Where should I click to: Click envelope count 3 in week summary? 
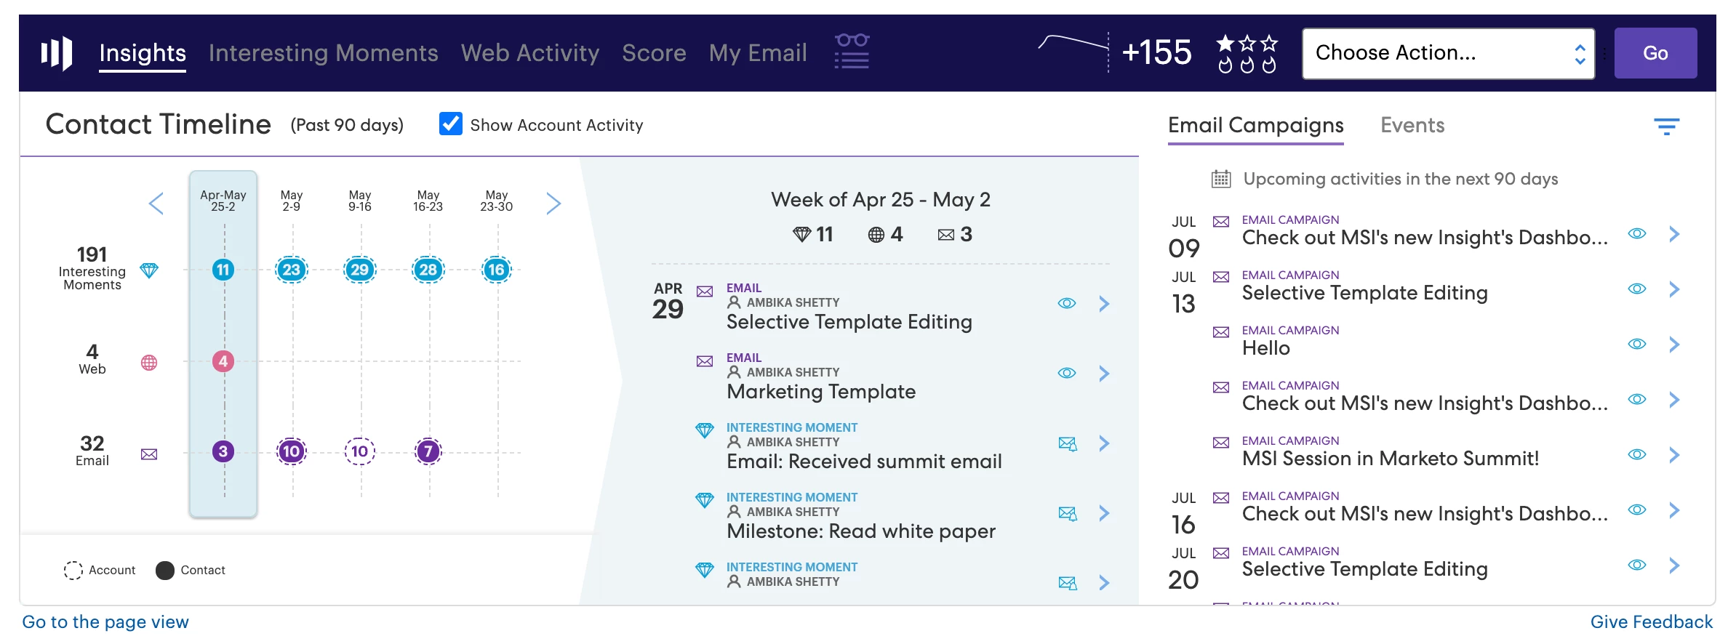(x=955, y=234)
